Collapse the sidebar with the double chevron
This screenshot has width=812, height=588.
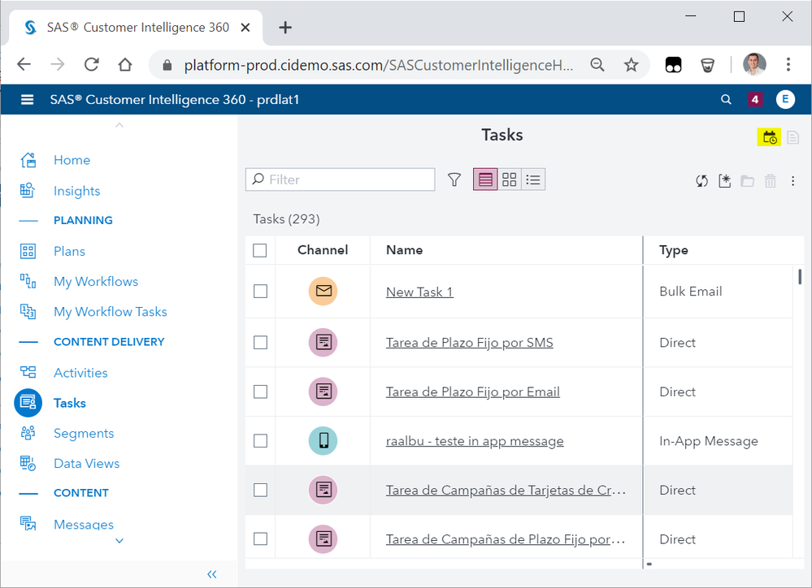(212, 574)
